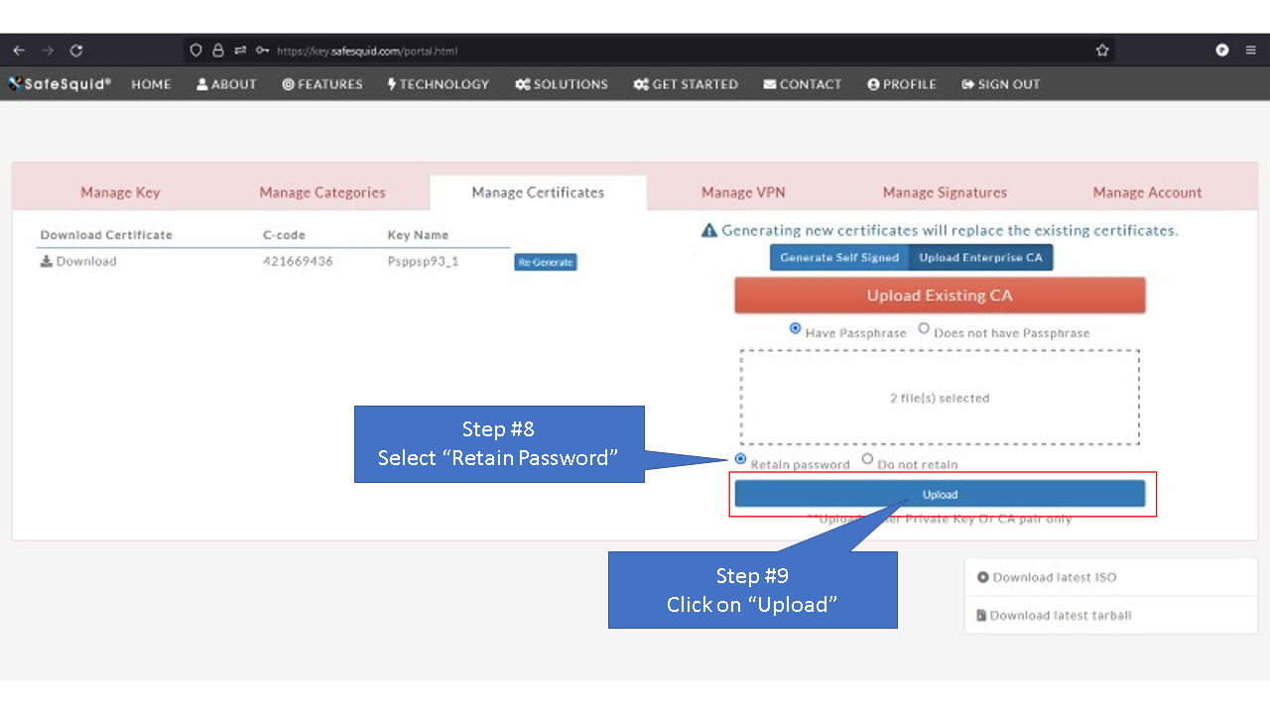
Task: Navigate back using the browser back arrow
Action: click(x=18, y=50)
